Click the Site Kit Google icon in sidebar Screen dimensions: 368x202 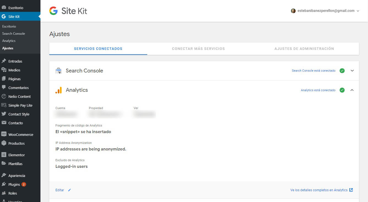(4, 17)
